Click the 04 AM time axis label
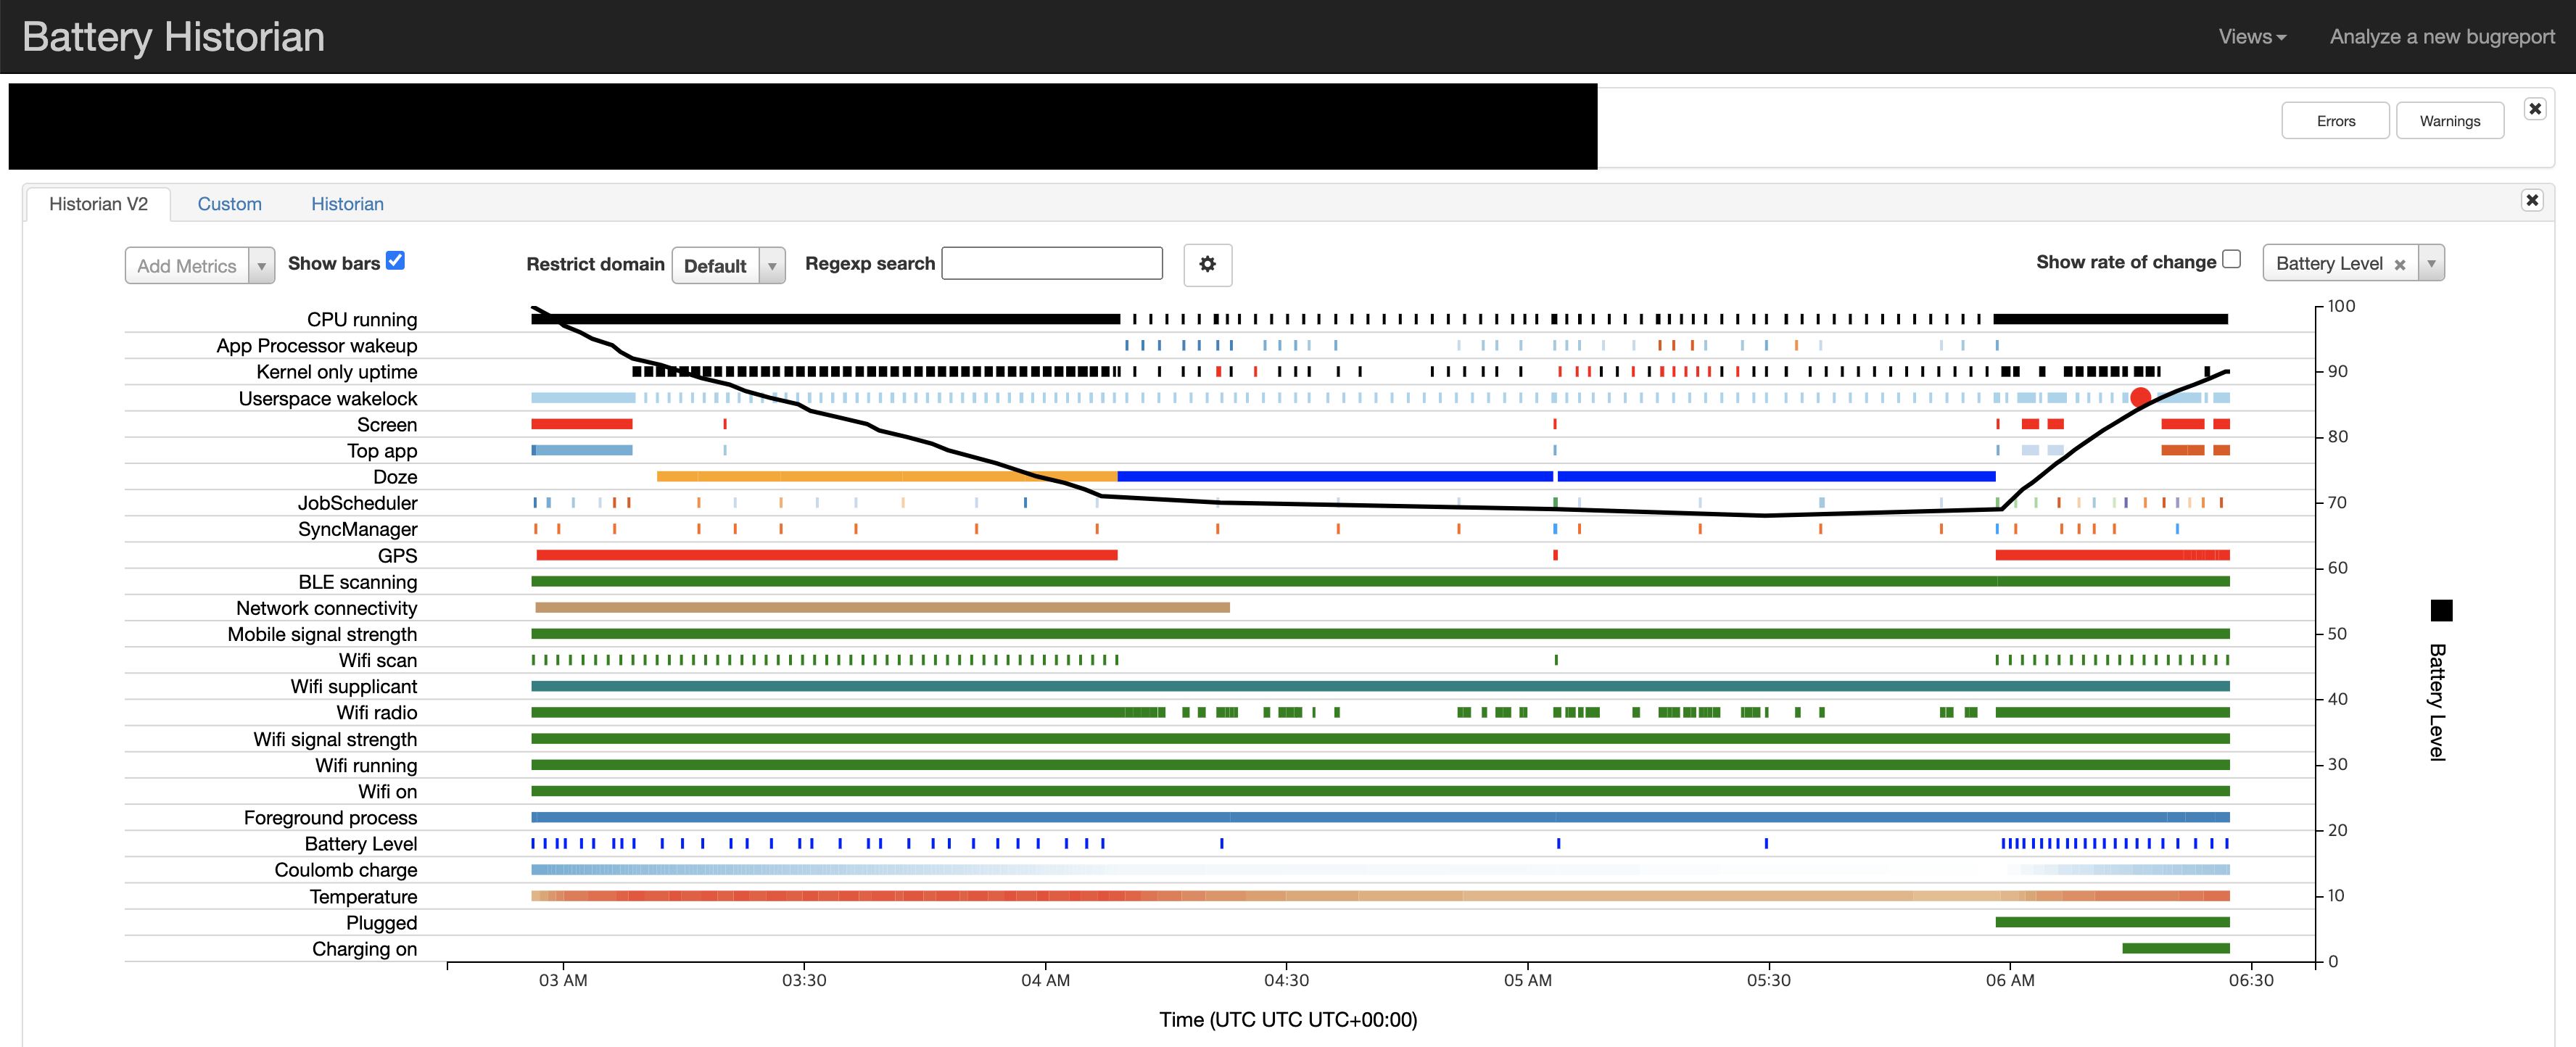Screen dimensions: 2576x1047 click(1045, 980)
